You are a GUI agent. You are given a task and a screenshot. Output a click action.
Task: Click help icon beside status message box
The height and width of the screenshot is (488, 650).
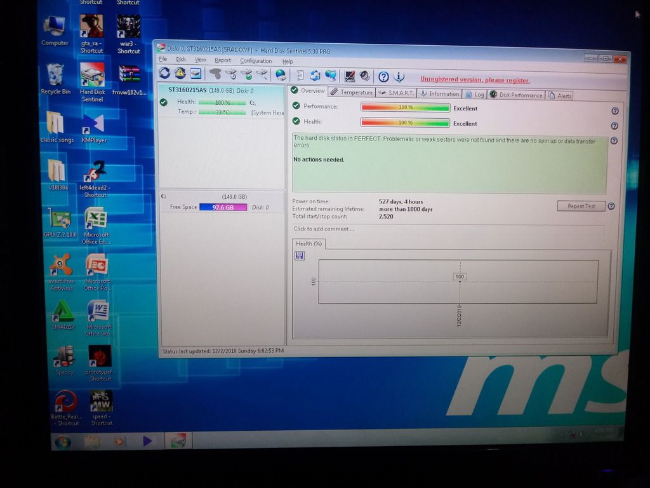614,140
